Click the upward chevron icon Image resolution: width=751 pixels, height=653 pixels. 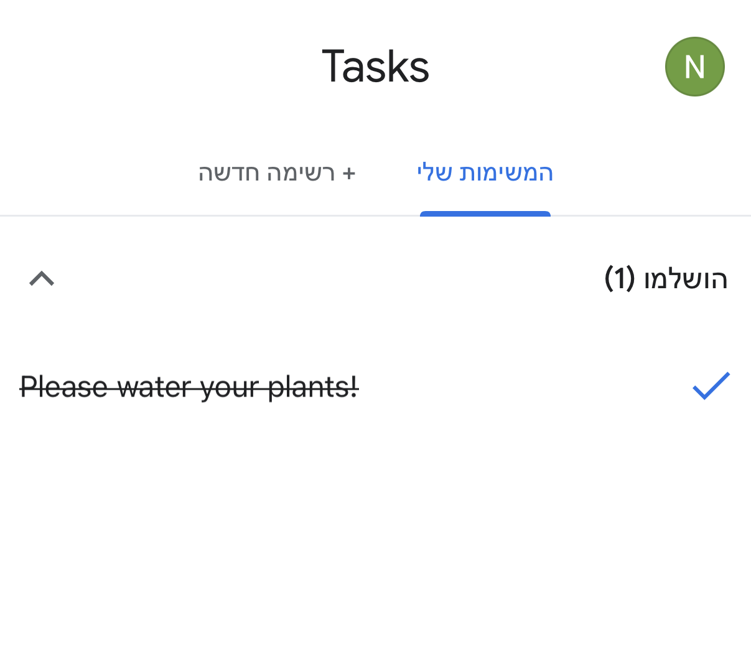pyautogui.click(x=42, y=279)
